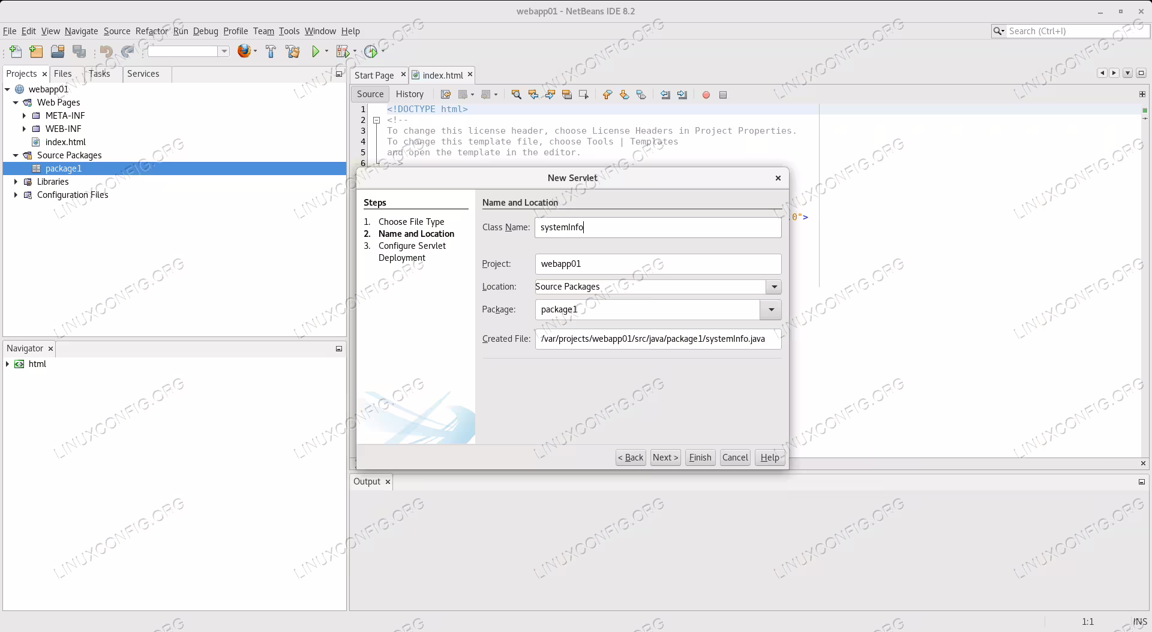Expand the WEB-INF folder node

tap(24, 129)
